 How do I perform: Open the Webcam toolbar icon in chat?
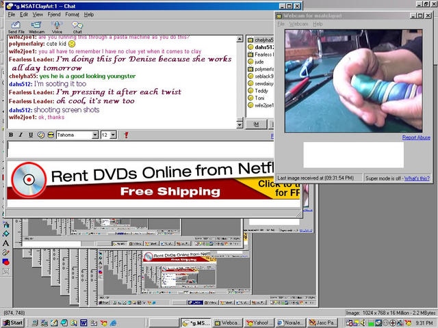pyautogui.click(x=36, y=27)
